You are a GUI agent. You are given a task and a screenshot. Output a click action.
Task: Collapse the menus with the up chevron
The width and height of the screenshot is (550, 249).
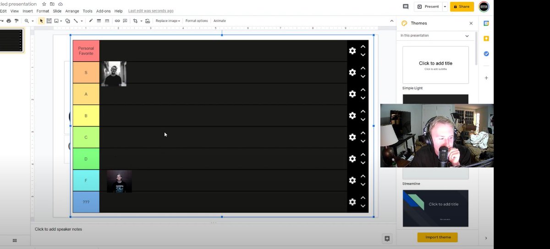click(x=391, y=21)
